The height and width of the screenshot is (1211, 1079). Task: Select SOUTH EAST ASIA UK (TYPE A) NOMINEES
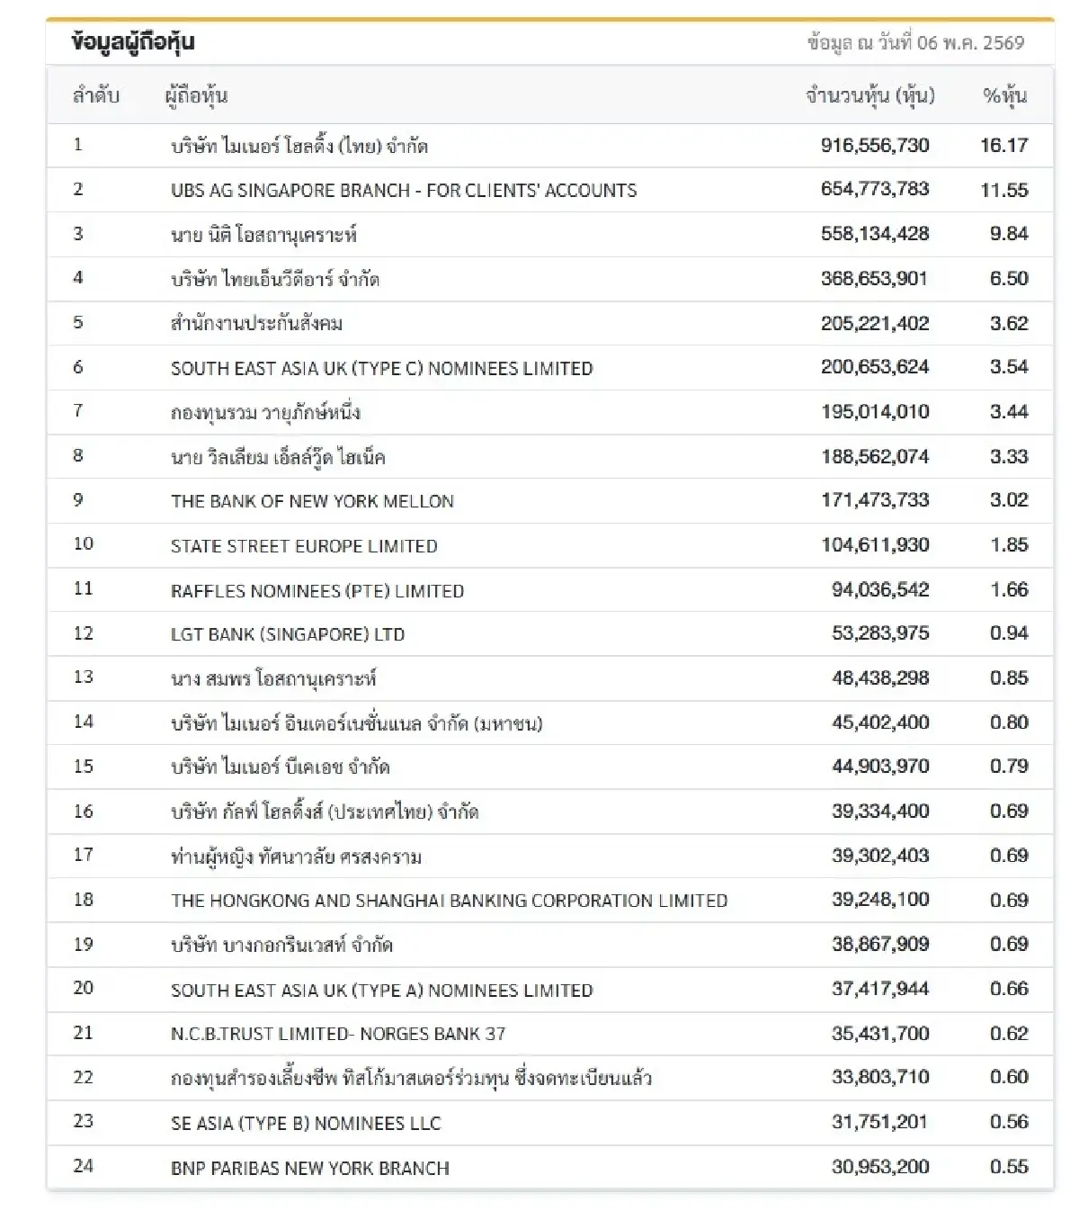382,991
